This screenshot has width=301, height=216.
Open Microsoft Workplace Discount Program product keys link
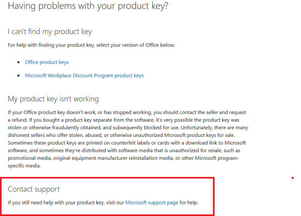pos(84,76)
